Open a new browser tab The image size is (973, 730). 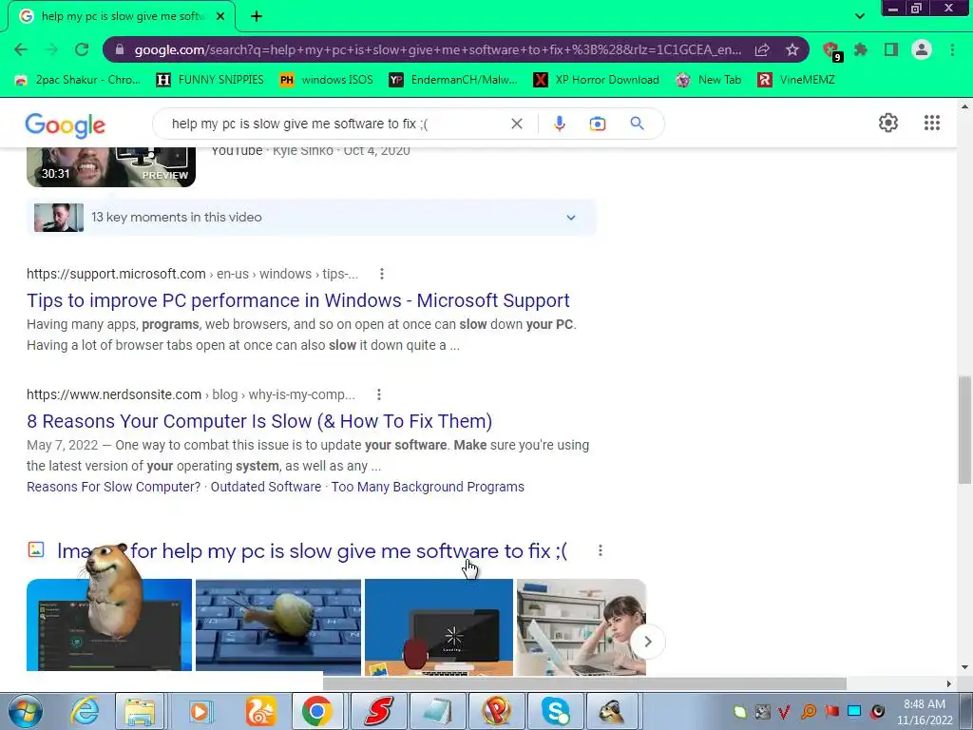257,16
